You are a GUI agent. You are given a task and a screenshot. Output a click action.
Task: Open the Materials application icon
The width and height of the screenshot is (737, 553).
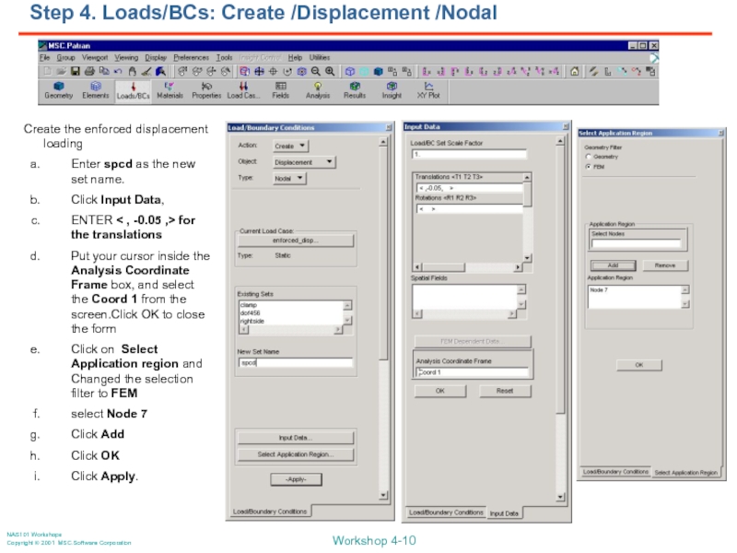[170, 88]
